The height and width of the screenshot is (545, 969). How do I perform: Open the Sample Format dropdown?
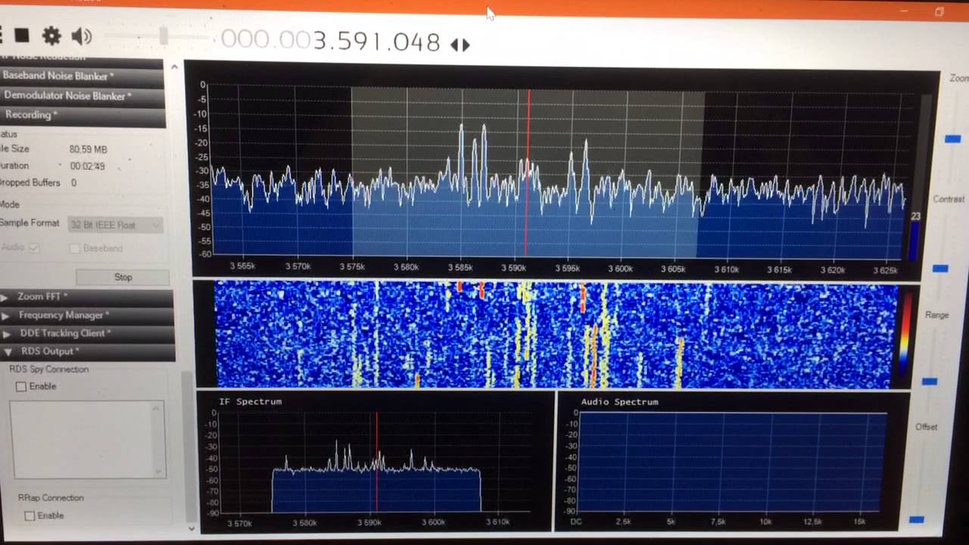pyautogui.click(x=115, y=225)
